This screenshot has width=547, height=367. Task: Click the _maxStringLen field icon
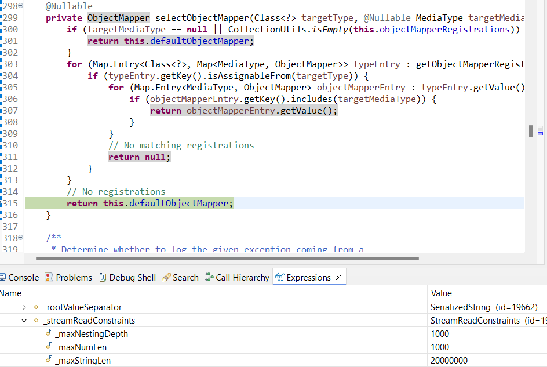(49, 361)
